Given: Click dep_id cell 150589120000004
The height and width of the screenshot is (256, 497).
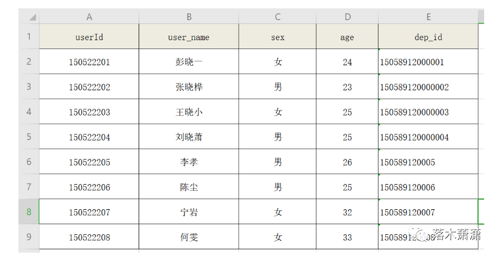Looking at the screenshot, I should 428,137.
